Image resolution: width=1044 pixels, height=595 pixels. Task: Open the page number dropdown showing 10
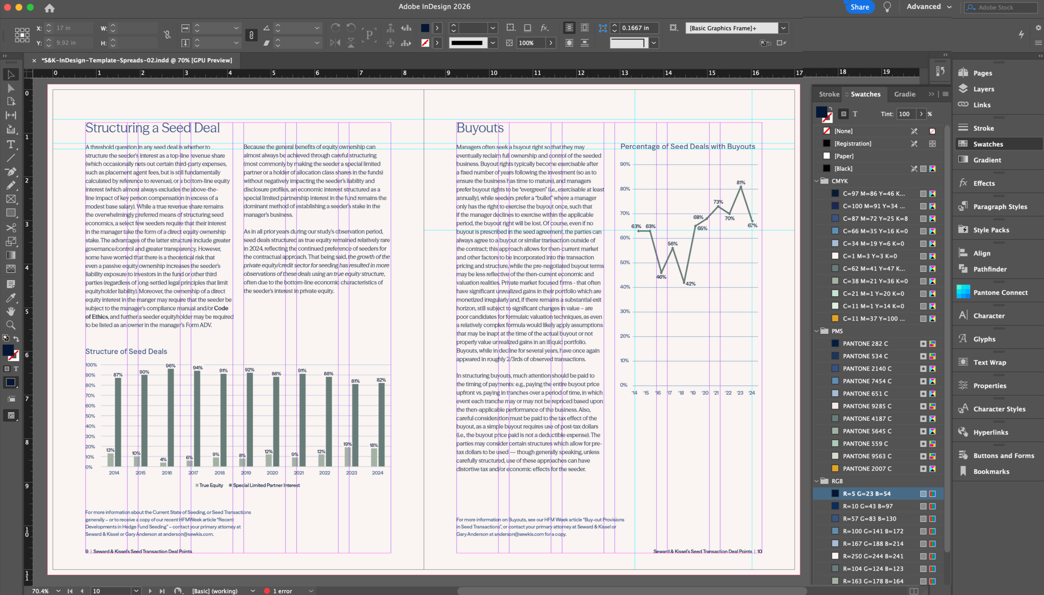[136, 591]
